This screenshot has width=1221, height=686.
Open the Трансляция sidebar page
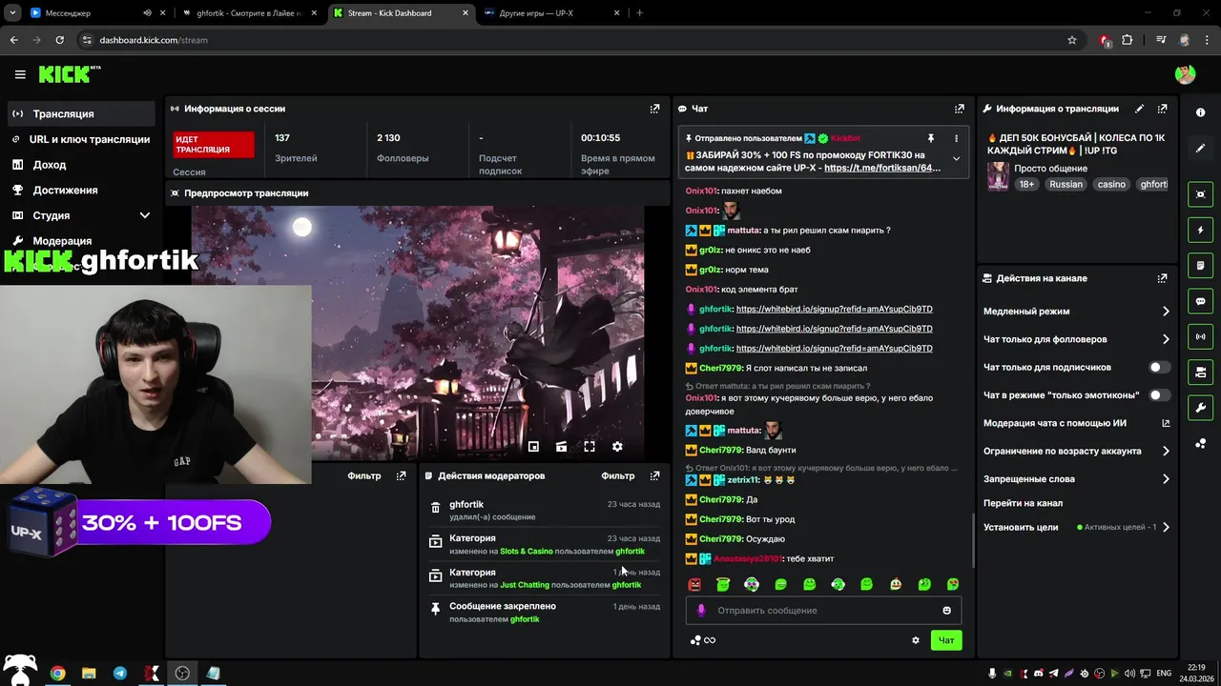[81, 113]
